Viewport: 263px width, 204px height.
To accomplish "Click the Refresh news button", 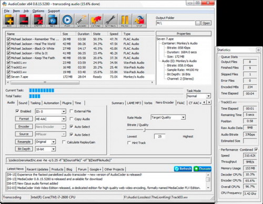I will [183, 169].
